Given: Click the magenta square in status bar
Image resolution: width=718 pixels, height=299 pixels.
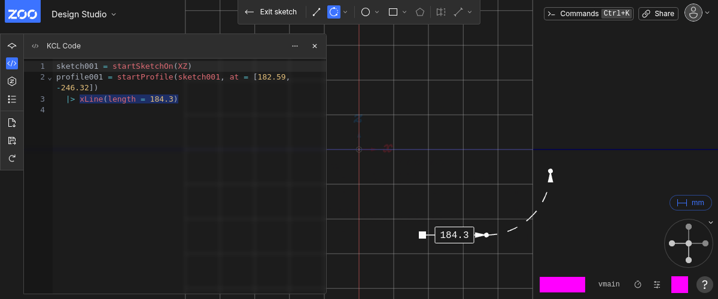Looking at the screenshot, I should pos(679,285).
